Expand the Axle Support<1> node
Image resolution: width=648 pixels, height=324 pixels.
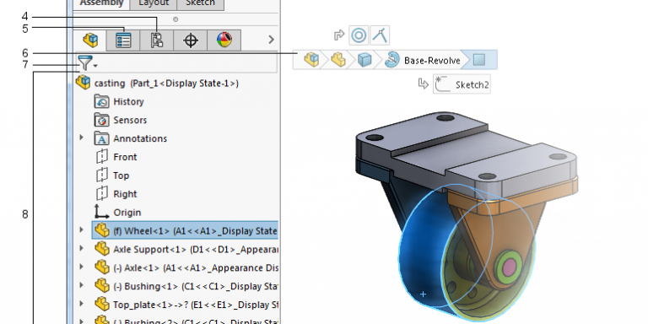pyautogui.click(x=81, y=248)
